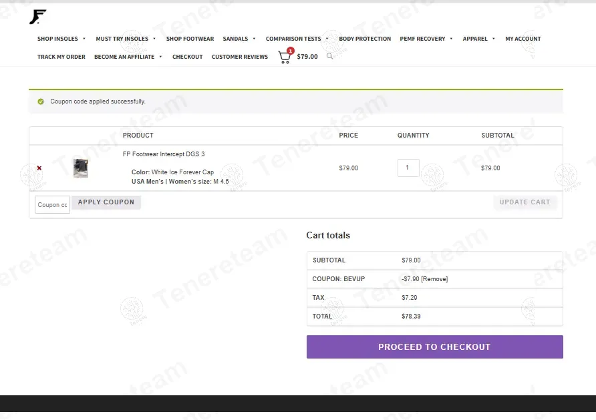Open Customer Reviews page

(x=239, y=57)
